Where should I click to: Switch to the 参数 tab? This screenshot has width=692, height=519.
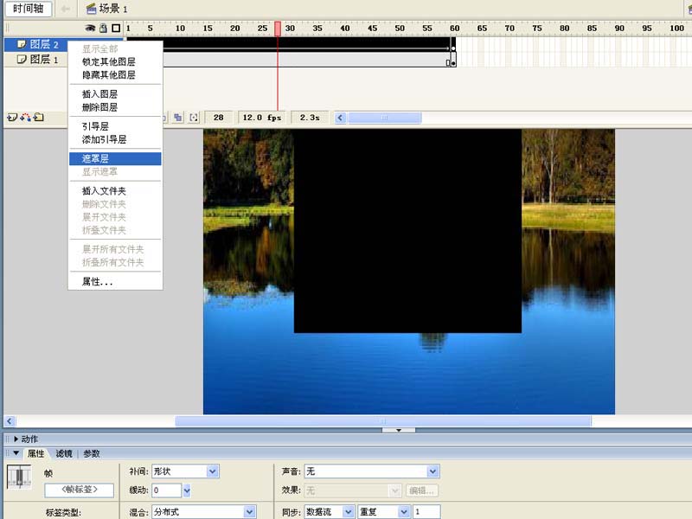click(92, 453)
